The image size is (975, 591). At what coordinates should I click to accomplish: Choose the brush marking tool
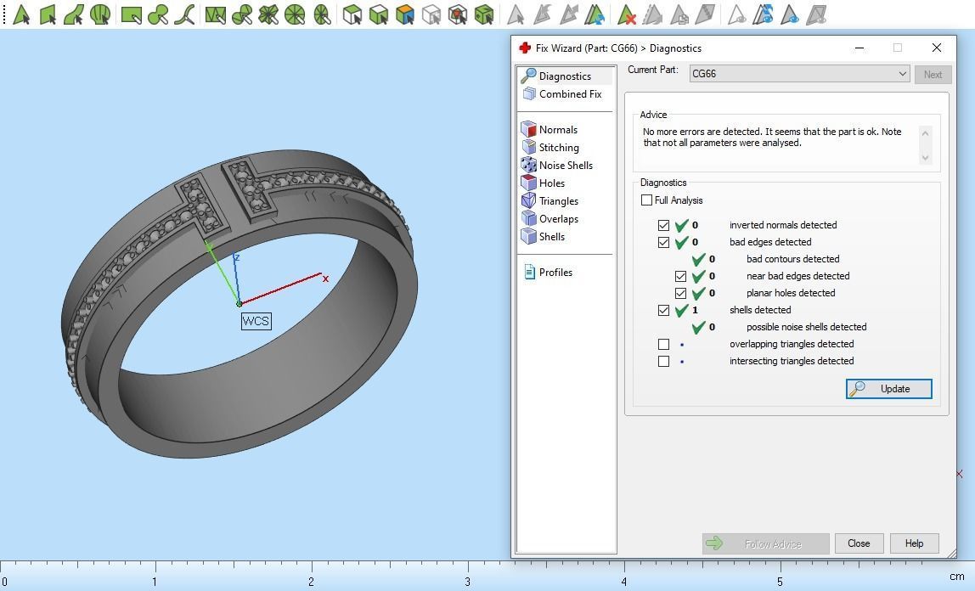158,14
